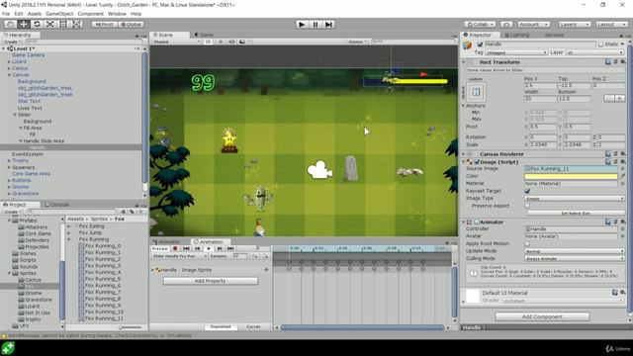Switch to the Game tab

pyautogui.click(x=204, y=35)
